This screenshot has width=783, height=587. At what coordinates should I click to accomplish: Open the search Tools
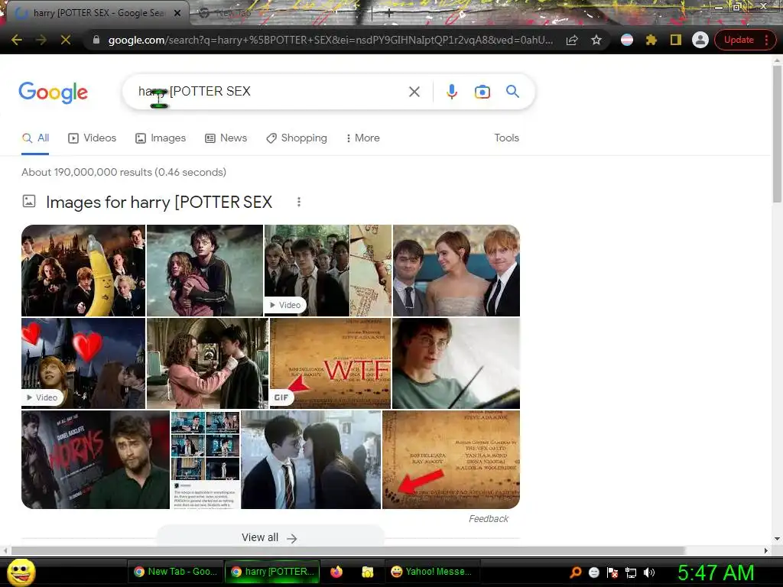point(506,138)
